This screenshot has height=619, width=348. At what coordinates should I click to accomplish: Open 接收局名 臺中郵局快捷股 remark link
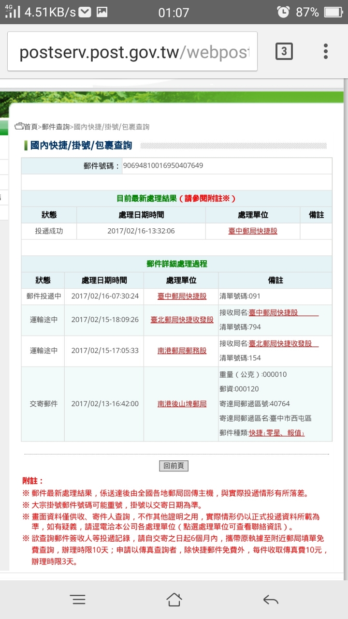[283, 312]
